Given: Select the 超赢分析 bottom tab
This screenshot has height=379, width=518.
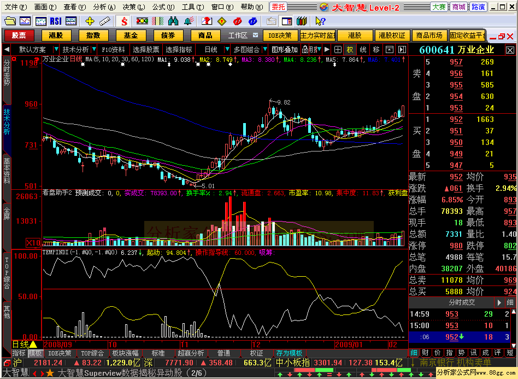Looking at the screenshot, I should click(x=191, y=353).
